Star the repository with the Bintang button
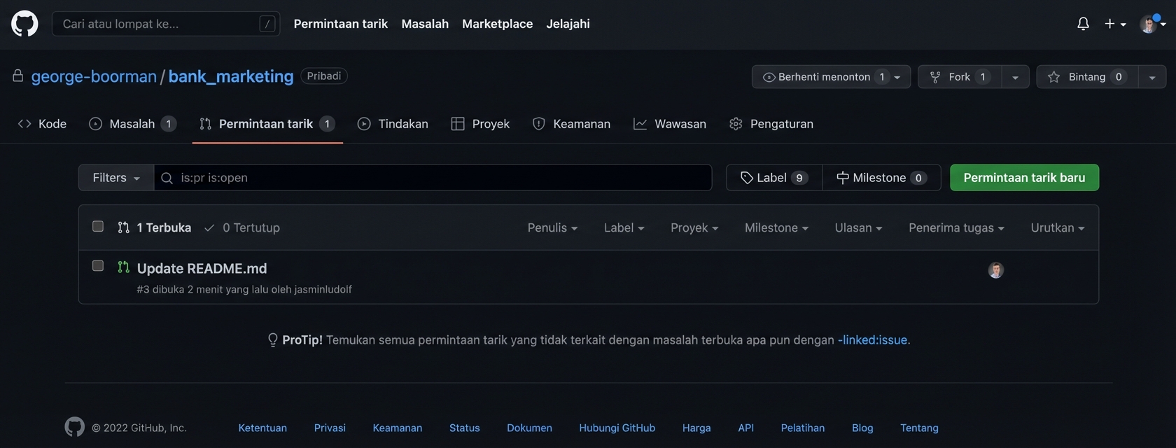Screen dimensions: 1176x448 pos(1087,77)
